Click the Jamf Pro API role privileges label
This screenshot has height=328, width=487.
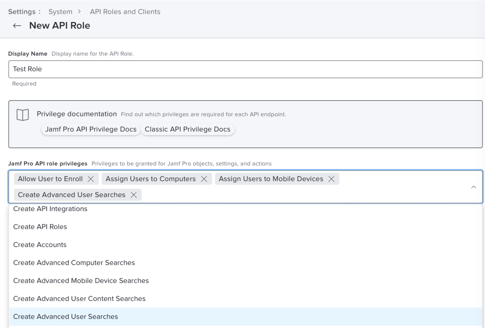(48, 164)
